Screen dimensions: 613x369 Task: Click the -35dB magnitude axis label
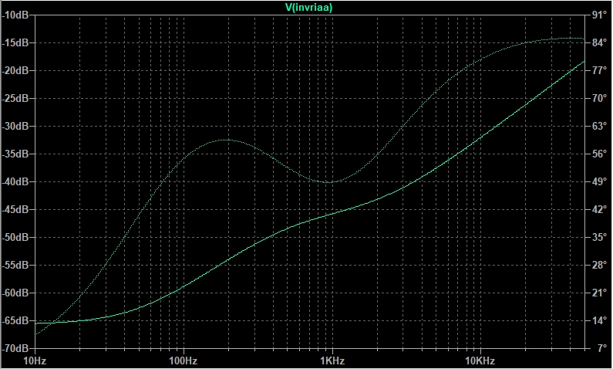tap(15, 154)
